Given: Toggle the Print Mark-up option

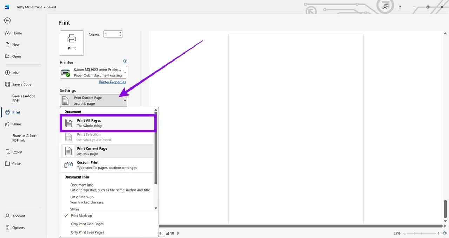Looking at the screenshot, I should (81, 216).
